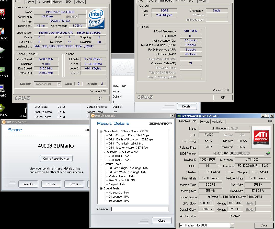Click the Core Speed 5400.0 MHz value
Screen dimensions: 275x229
46,59
